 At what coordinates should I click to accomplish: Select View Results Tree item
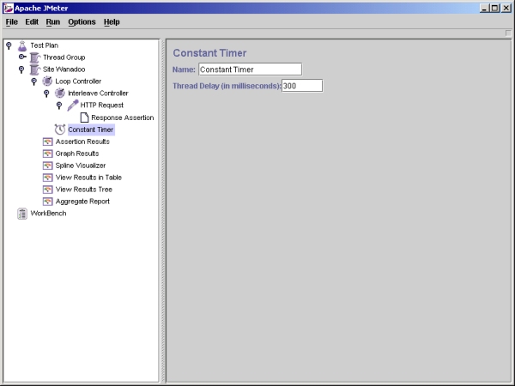coord(83,190)
